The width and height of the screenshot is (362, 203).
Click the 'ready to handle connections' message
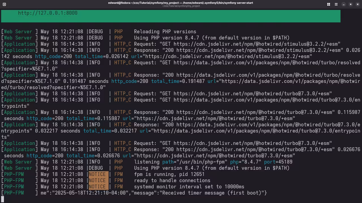tap(172, 180)
